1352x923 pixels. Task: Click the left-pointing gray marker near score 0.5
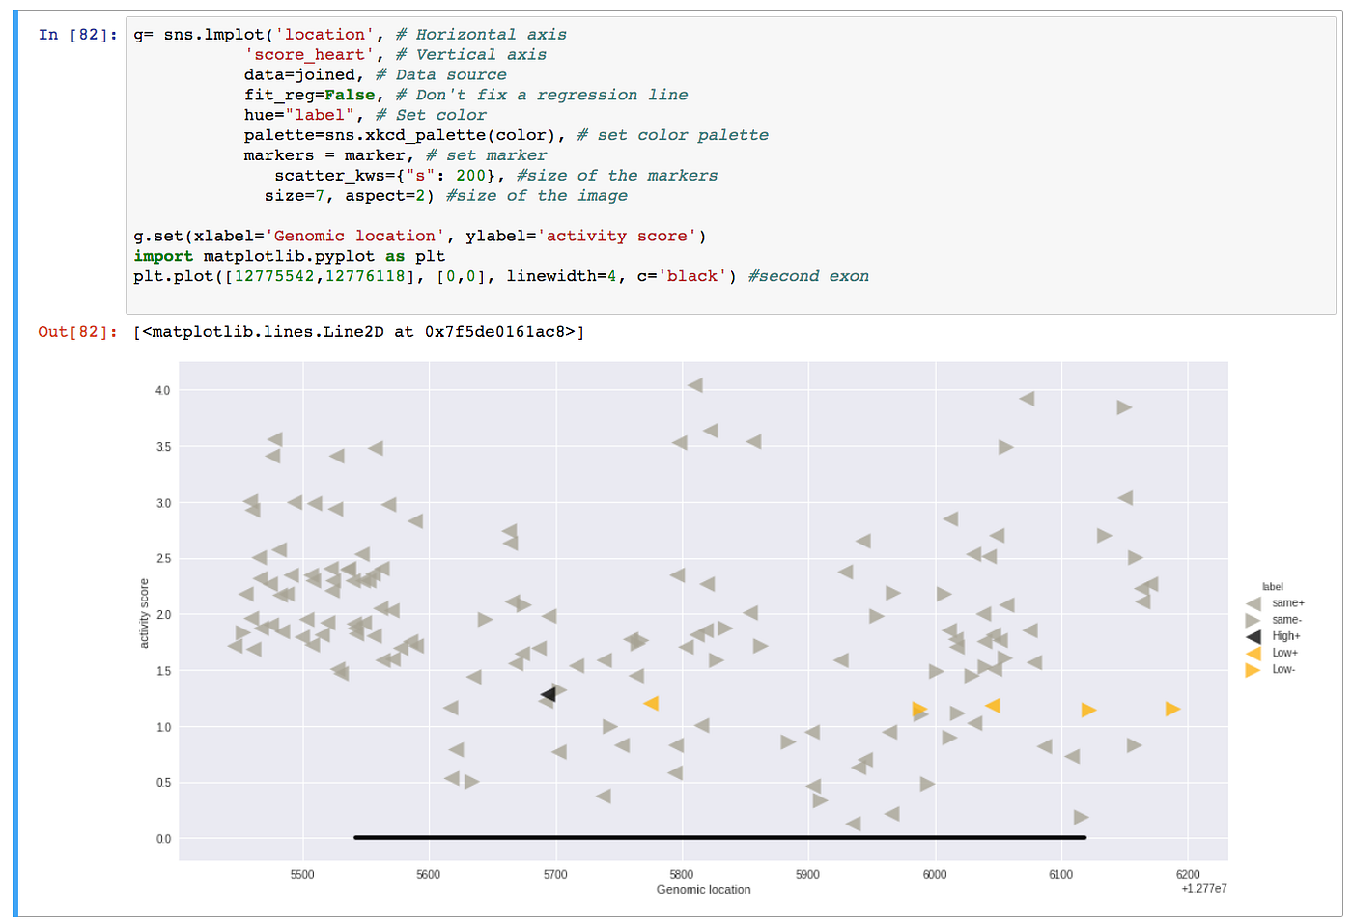click(453, 778)
